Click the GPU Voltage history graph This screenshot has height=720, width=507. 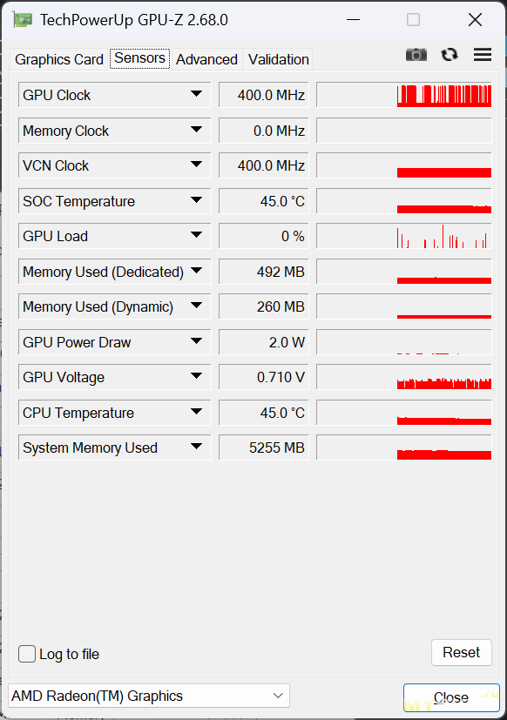(404, 377)
